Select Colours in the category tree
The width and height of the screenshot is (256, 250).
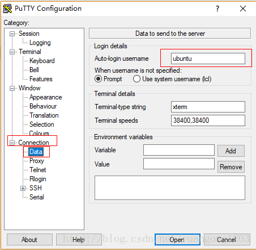39,134
